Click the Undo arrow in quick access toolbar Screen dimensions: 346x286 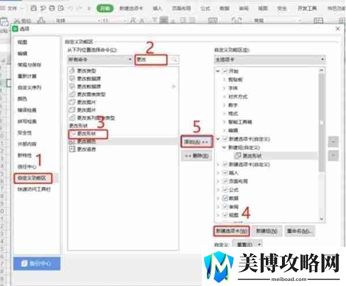click(70, 9)
